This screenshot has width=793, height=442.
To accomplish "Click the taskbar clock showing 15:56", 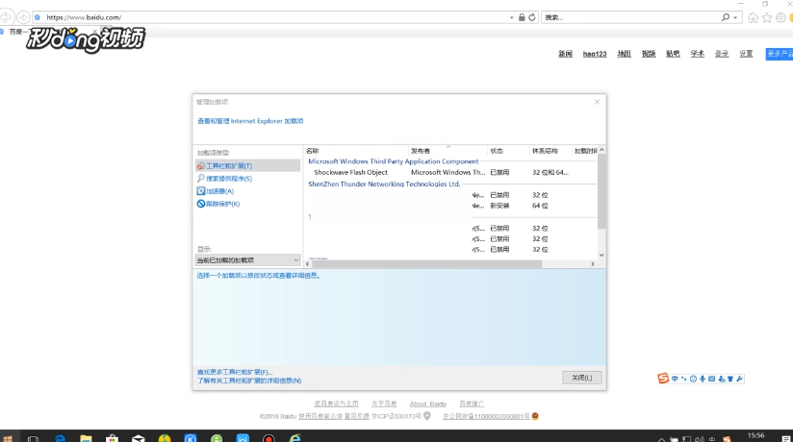I will (x=755, y=436).
